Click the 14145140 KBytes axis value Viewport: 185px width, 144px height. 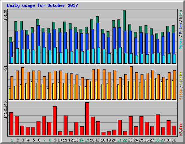(x=5, y=110)
